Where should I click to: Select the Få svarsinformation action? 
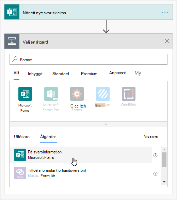click(81, 155)
